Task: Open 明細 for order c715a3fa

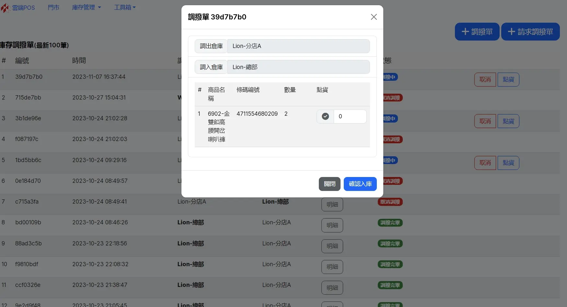Action: coord(332,205)
